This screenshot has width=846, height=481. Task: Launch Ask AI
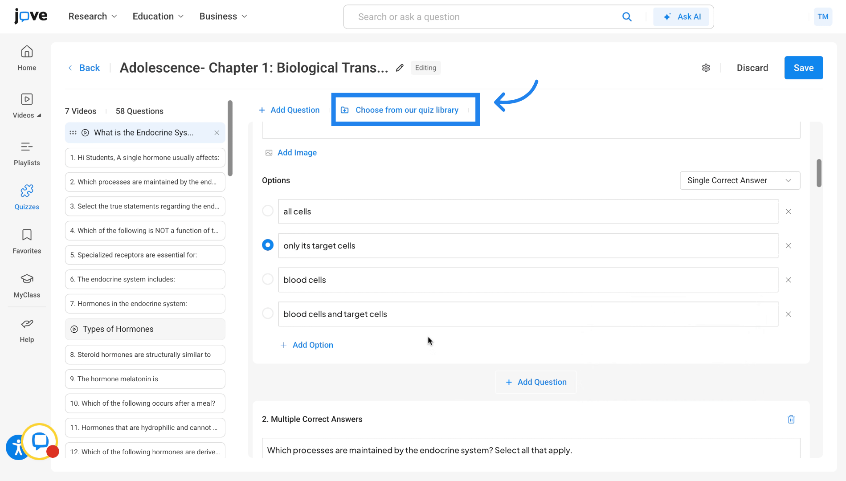[x=681, y=16]
